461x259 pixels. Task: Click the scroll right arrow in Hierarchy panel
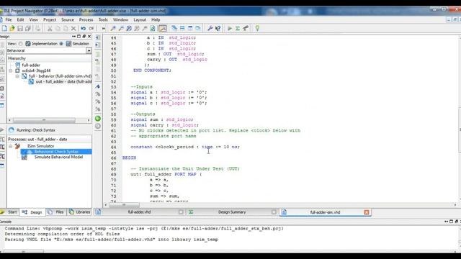[x=89, y=120]
